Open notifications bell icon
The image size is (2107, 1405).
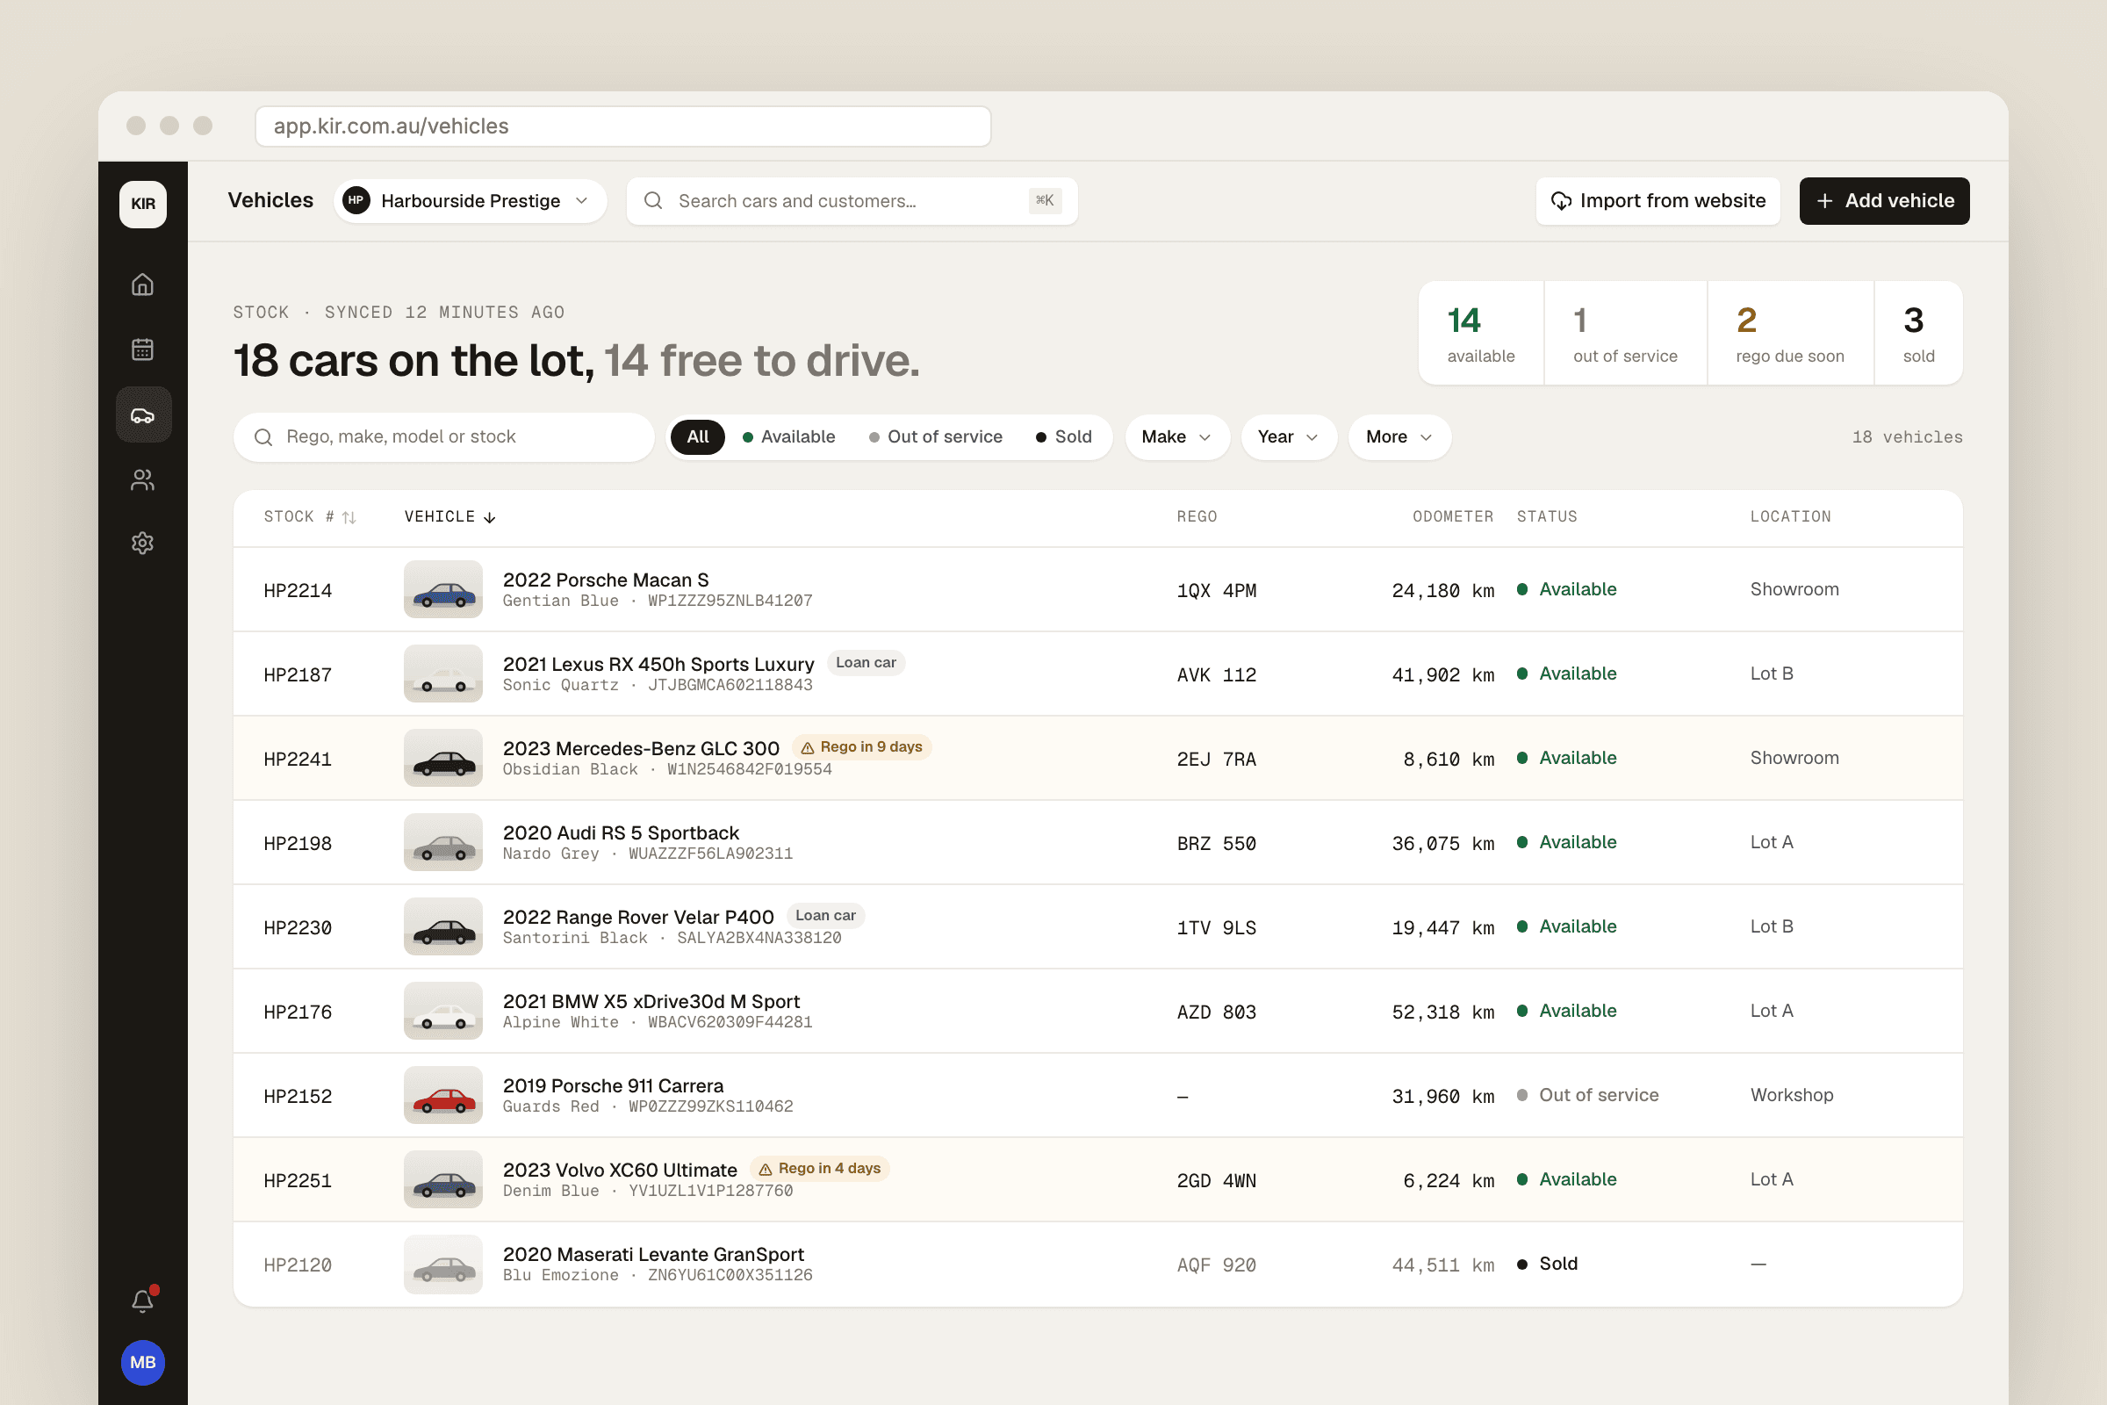point(142,1301)
